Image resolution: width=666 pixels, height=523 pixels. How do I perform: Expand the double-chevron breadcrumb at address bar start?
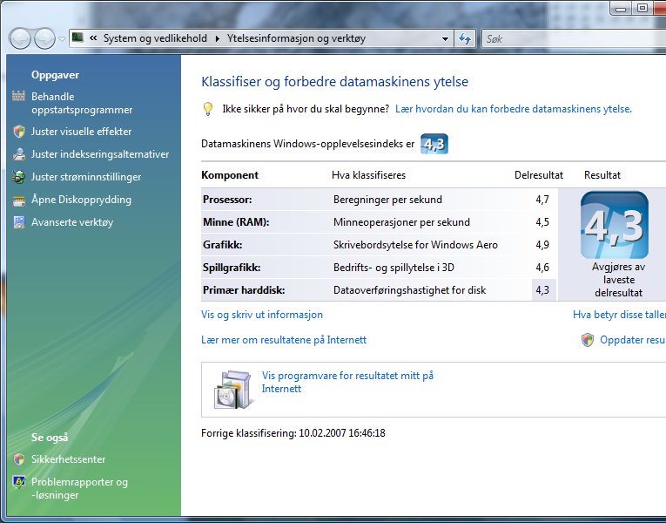(93, 38)
